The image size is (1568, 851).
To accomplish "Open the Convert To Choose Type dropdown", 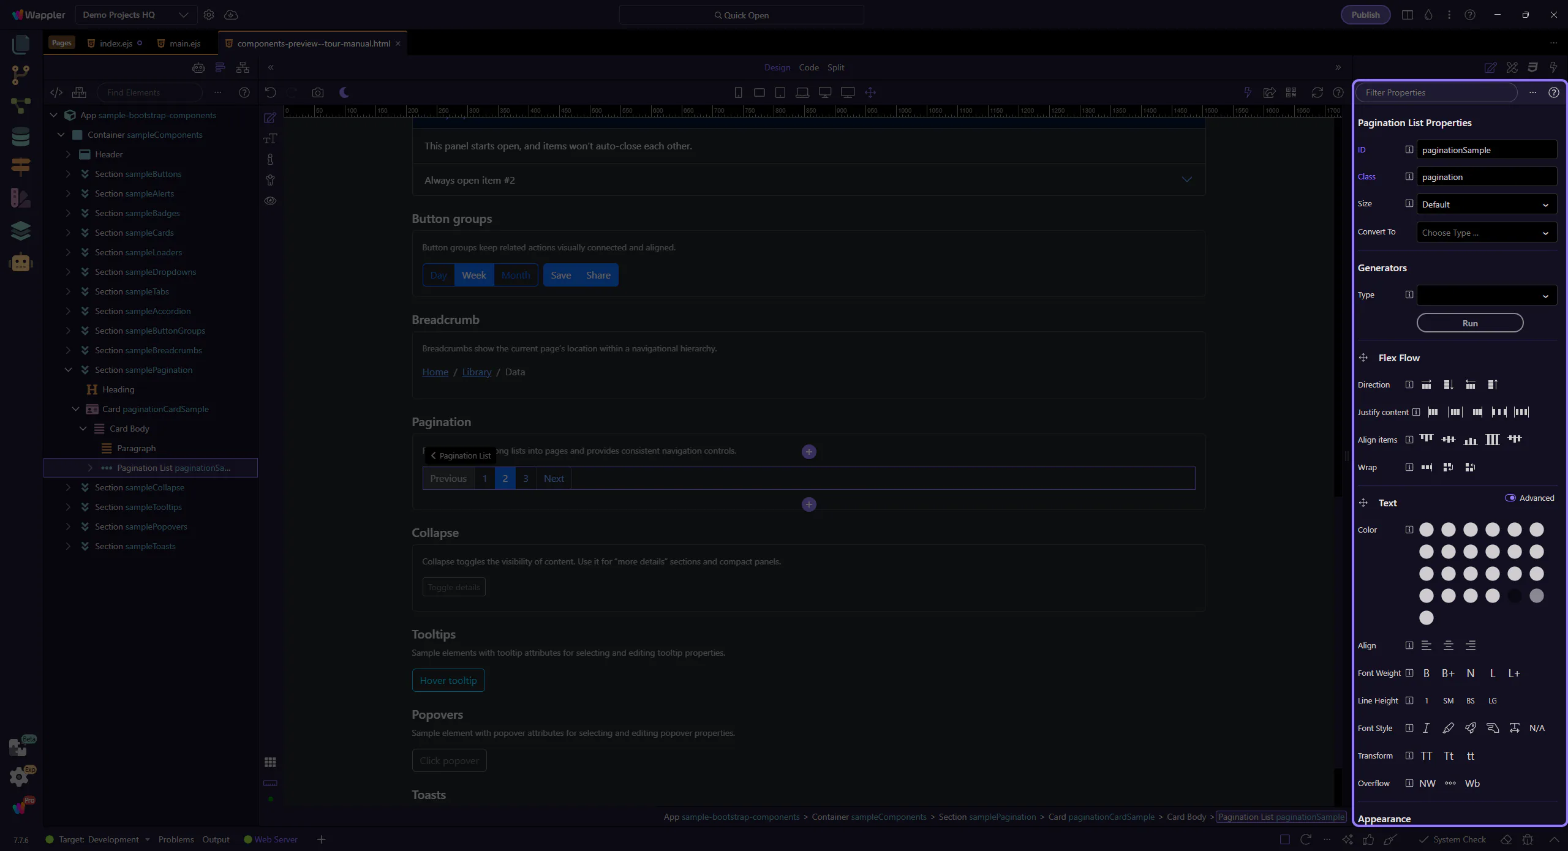I will tap(1487, 233).
